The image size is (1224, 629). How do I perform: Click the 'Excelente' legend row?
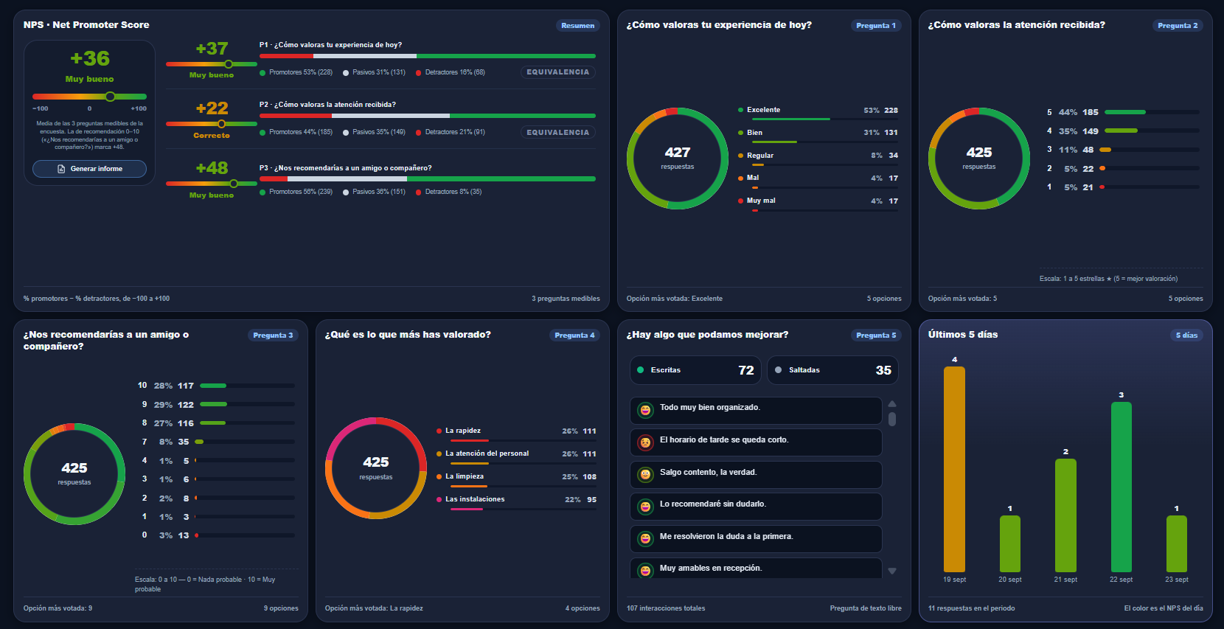click(x=818, y=112)
